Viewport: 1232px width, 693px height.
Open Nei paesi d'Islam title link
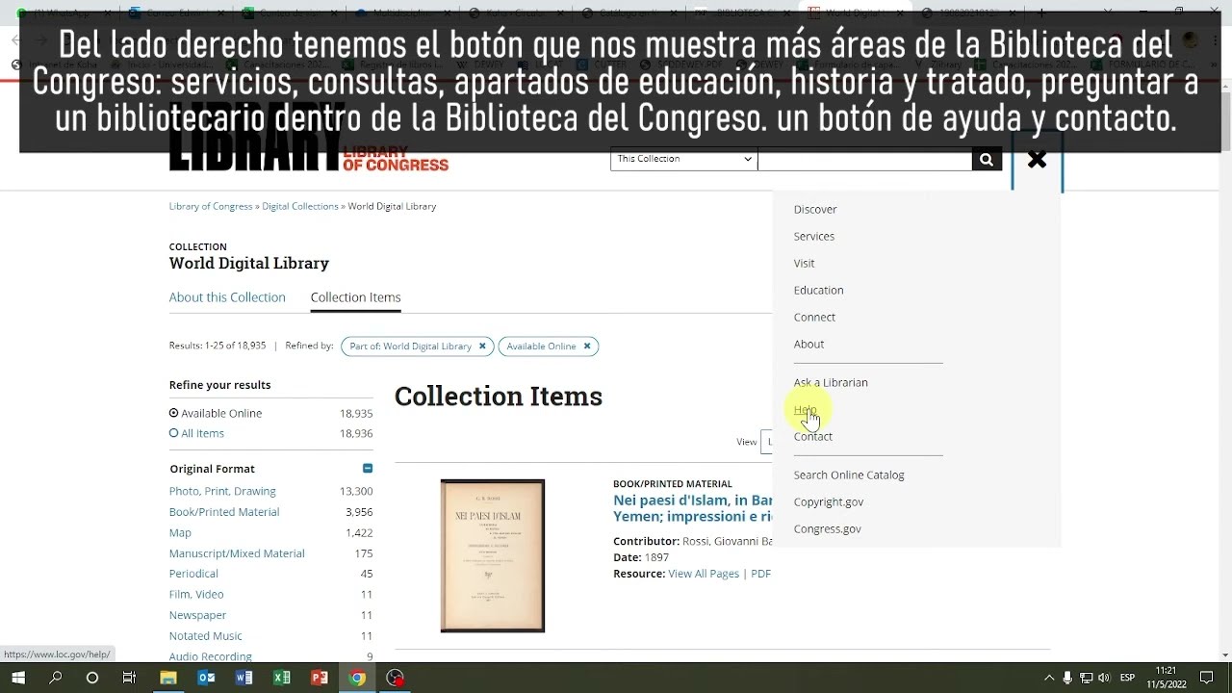(693, 508)
